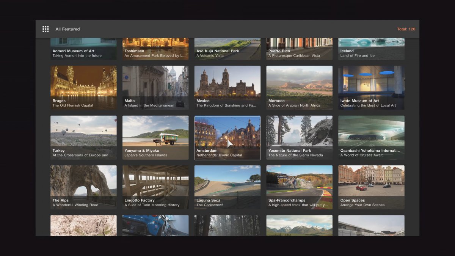Choose the Mexico location thumbnail

click(227, 88)
